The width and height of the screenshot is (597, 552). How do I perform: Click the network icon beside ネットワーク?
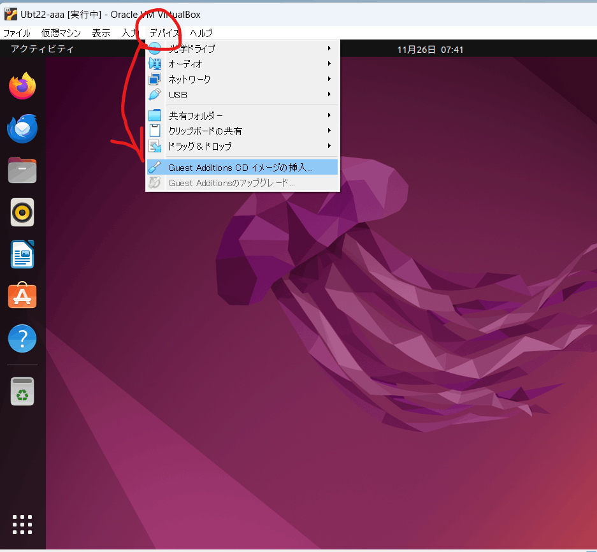click(x=155, y=79)
